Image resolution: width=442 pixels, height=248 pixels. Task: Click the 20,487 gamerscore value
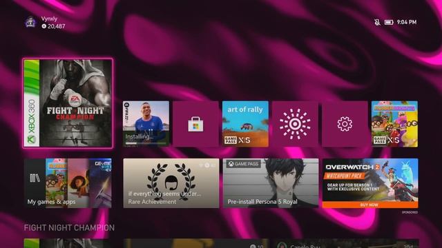click(57, 26)
